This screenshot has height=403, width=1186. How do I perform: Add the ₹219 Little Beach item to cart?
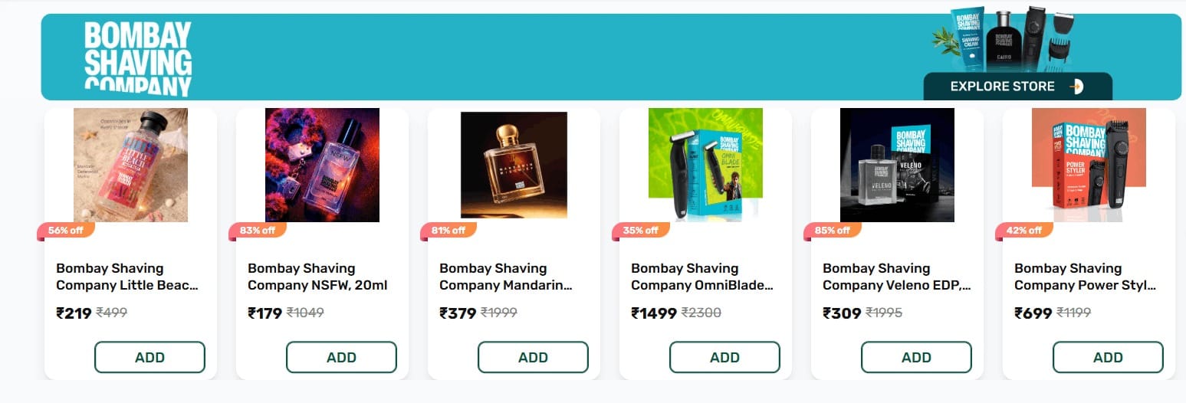[149, 357]
